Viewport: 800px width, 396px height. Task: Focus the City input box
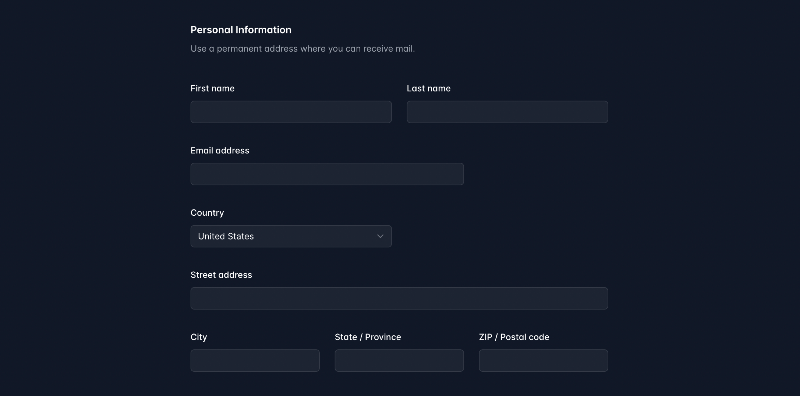255,361
